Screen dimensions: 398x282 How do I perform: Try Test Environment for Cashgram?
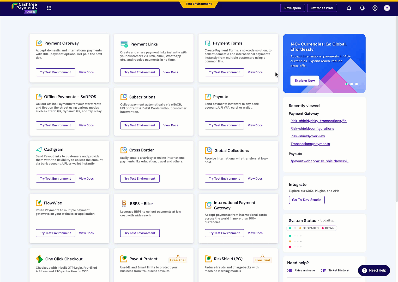(x=56, y=179)
